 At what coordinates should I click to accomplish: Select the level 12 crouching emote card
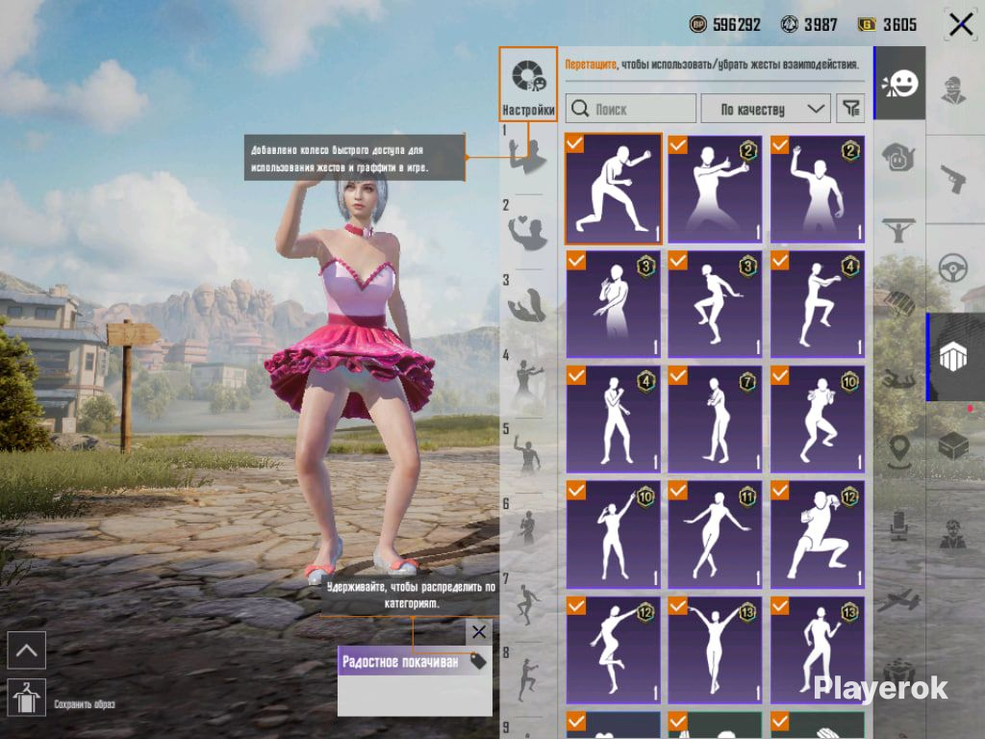(818, 534)
